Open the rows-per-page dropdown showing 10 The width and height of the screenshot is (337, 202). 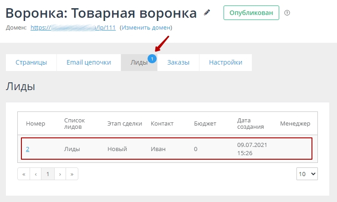306,174
